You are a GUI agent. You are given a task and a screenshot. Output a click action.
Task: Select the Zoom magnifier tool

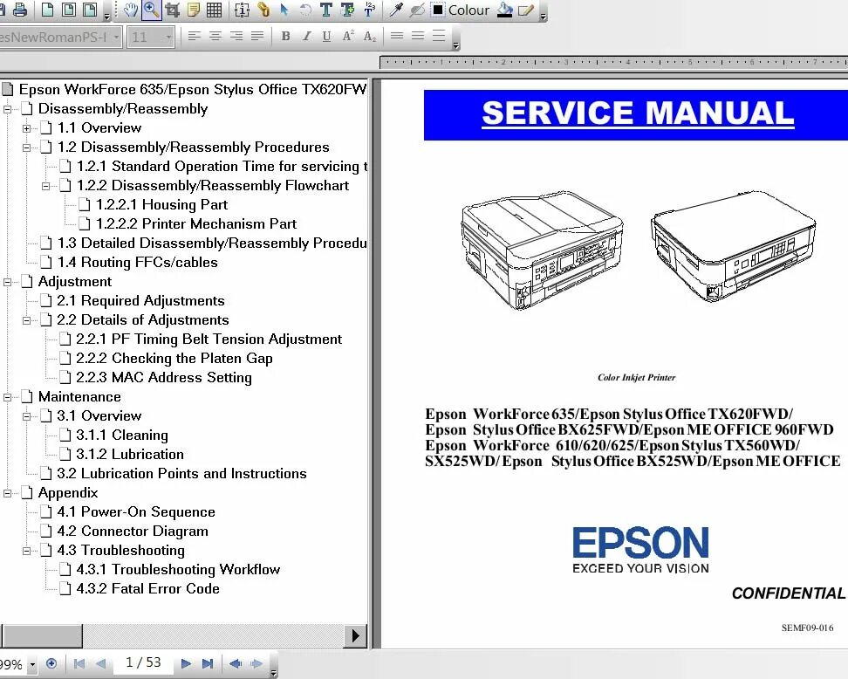(152, 10)
